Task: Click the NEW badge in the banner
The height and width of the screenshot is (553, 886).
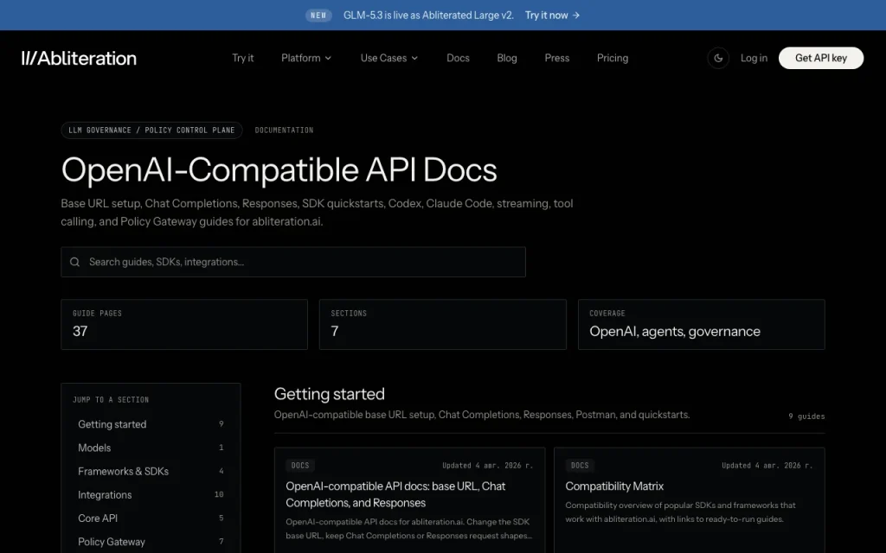Action: [x=318, y=16]
